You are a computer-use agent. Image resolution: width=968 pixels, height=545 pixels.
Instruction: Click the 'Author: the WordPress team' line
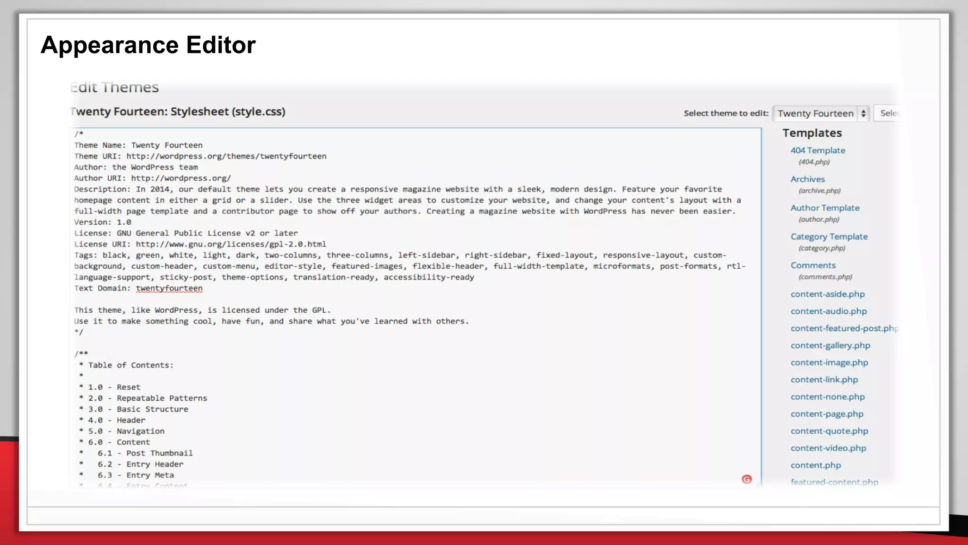point(136,167)
